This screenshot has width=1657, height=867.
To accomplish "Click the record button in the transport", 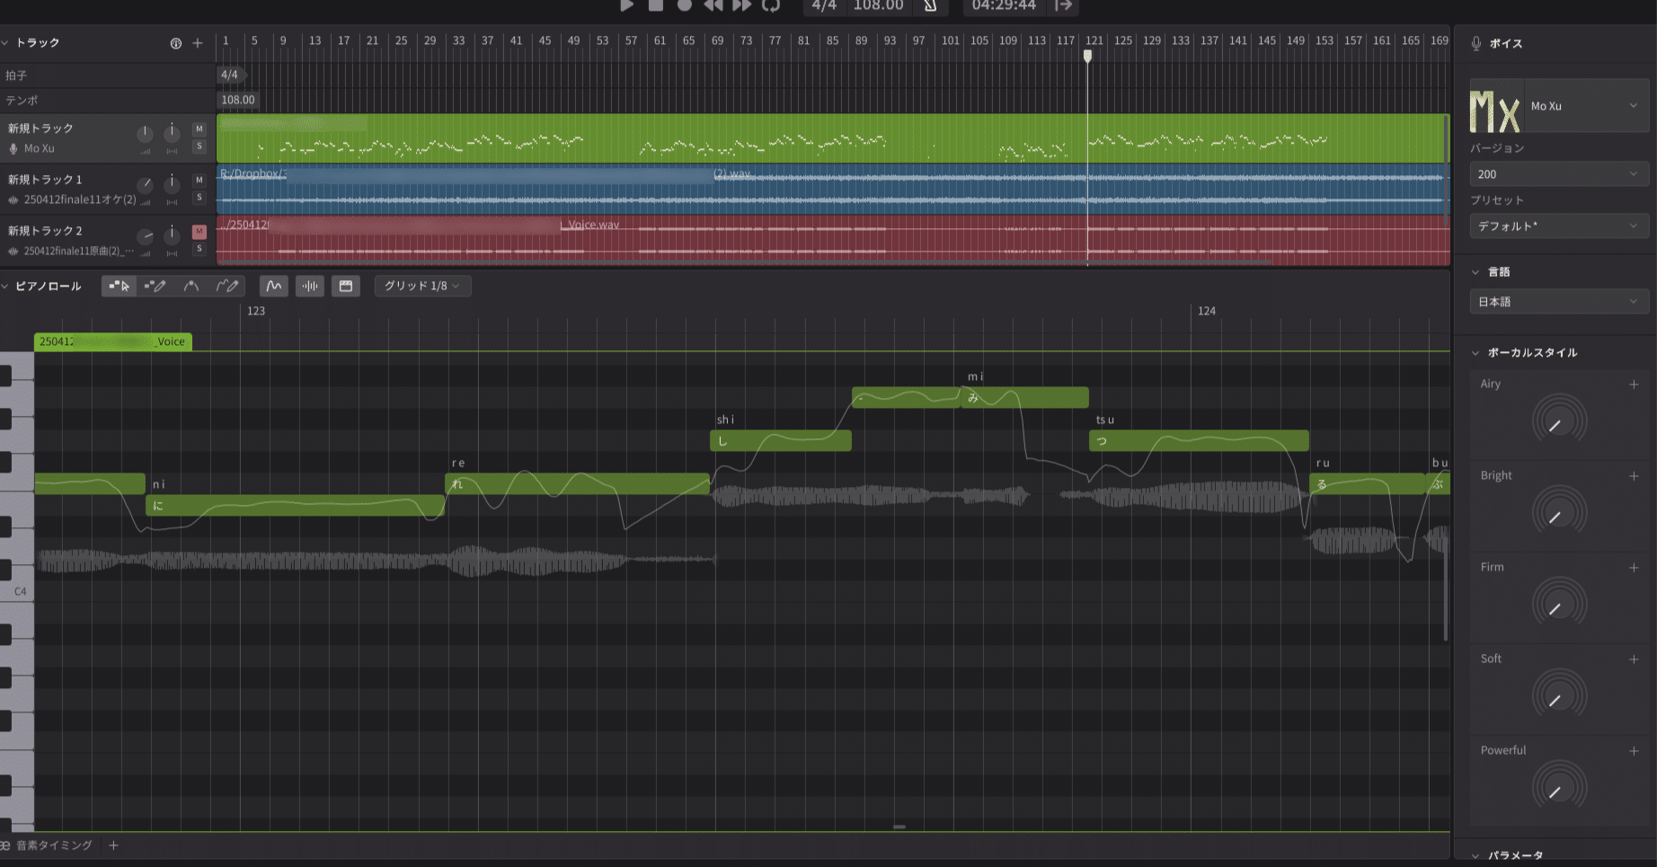I will coord(686,6).
